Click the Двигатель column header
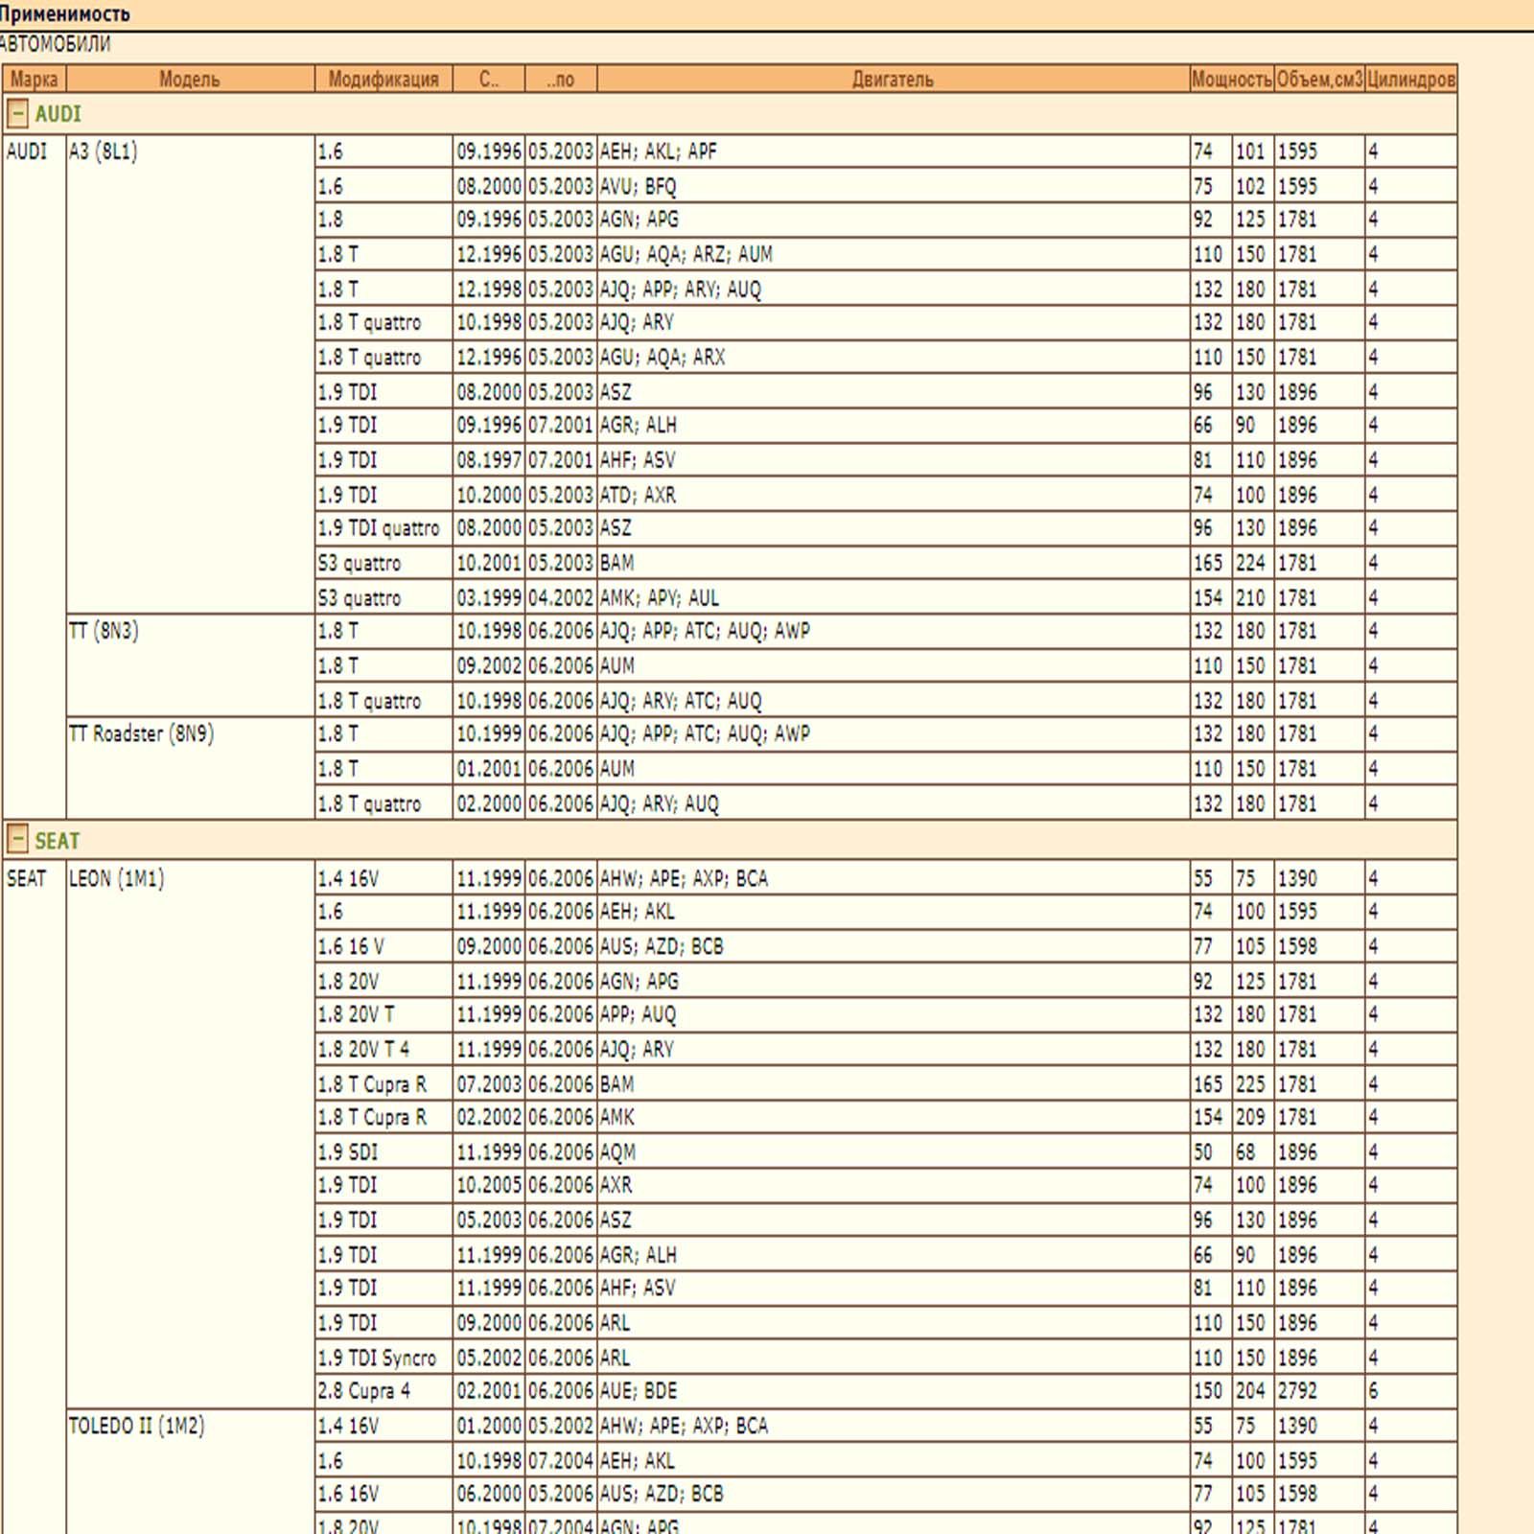 pos(893,79)
